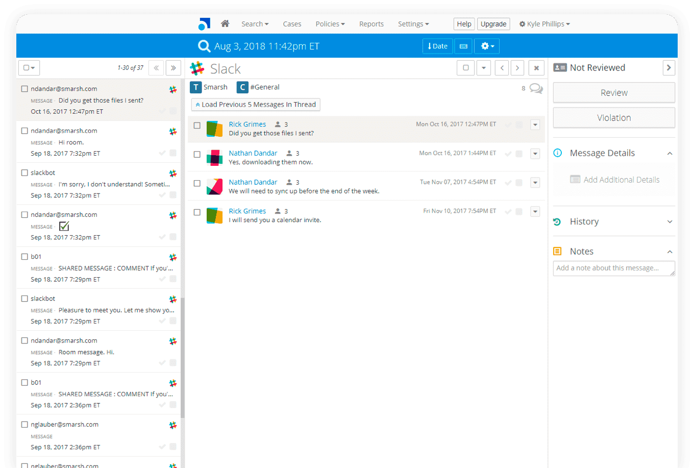Close the Slack message view

click(536, 68)
